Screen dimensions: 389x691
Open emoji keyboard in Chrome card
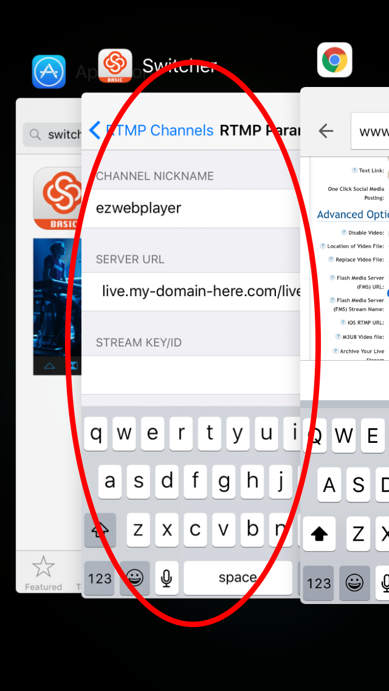(354, 583)
